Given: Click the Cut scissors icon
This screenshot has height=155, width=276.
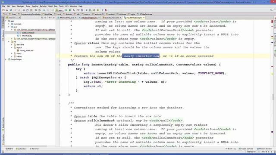Looking at the screenshot, I should click(x=24, y=10).
